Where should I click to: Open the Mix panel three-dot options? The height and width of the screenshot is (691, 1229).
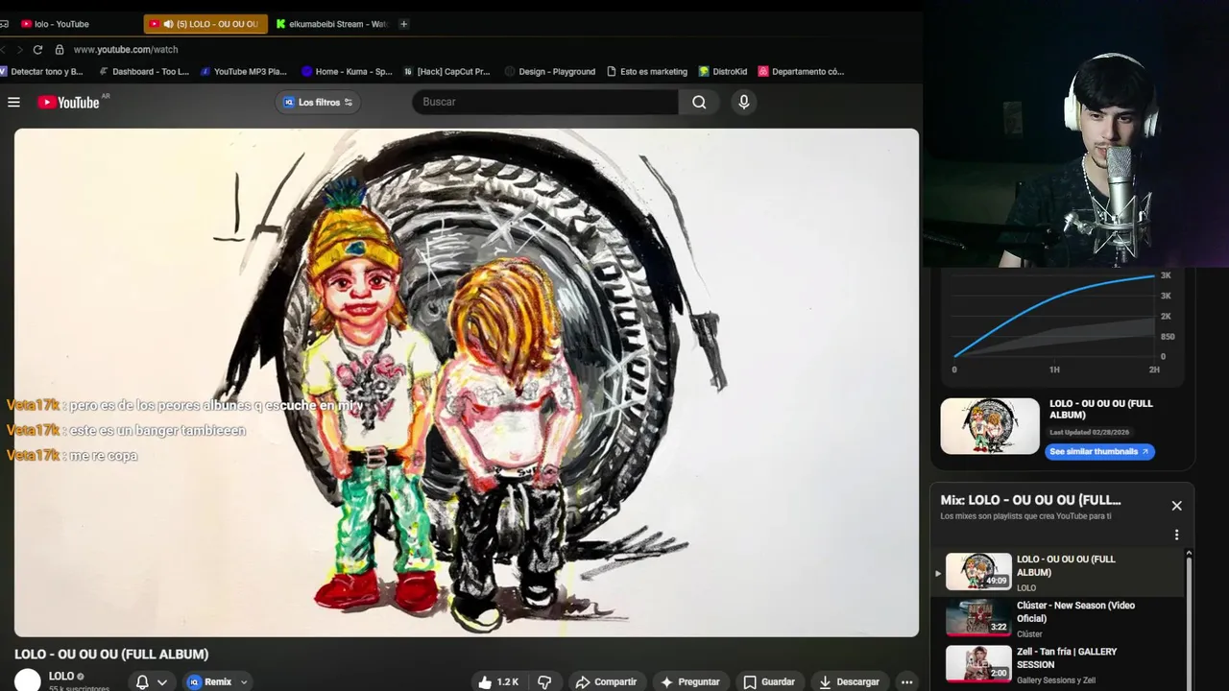pyautogui.click(x=1176, y=536)
